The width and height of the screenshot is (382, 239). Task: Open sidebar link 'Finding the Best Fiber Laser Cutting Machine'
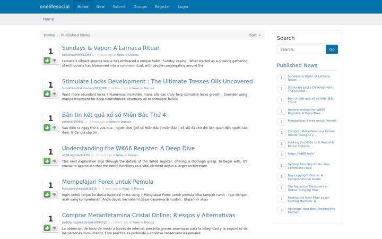[308, 199]
